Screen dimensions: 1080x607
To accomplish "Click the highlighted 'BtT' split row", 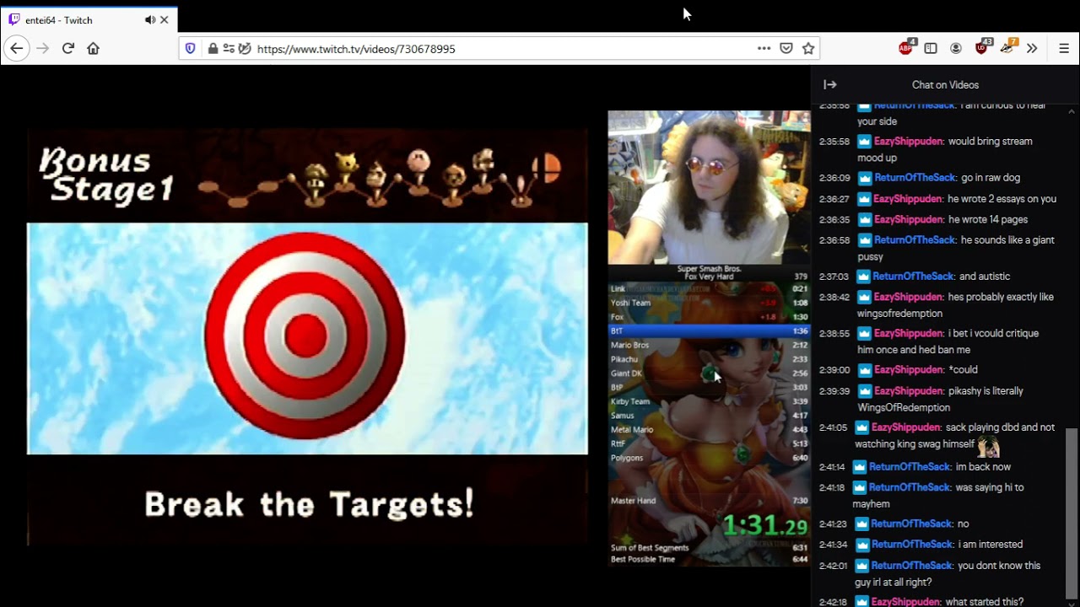I will coord(709,330).
